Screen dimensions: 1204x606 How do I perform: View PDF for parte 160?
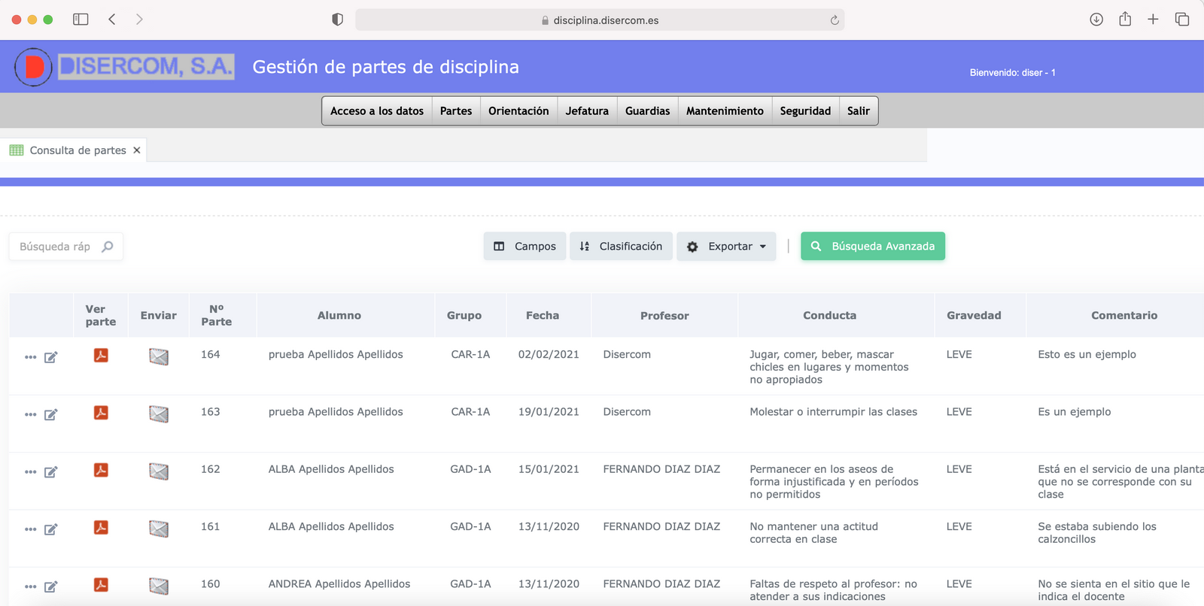[x=101, y=584]
